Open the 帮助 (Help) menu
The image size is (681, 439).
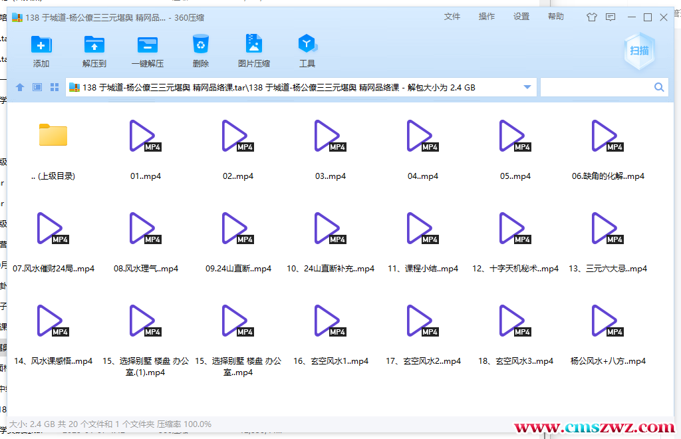point(556,17)
